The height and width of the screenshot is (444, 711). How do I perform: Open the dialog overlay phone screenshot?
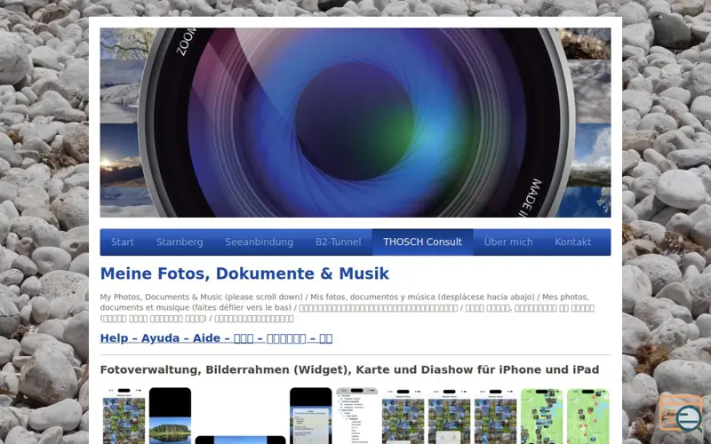tap(311, 416)
